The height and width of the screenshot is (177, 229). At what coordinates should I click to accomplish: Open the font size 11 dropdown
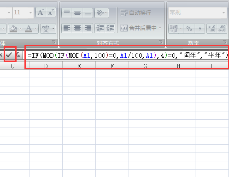(30, 12)
